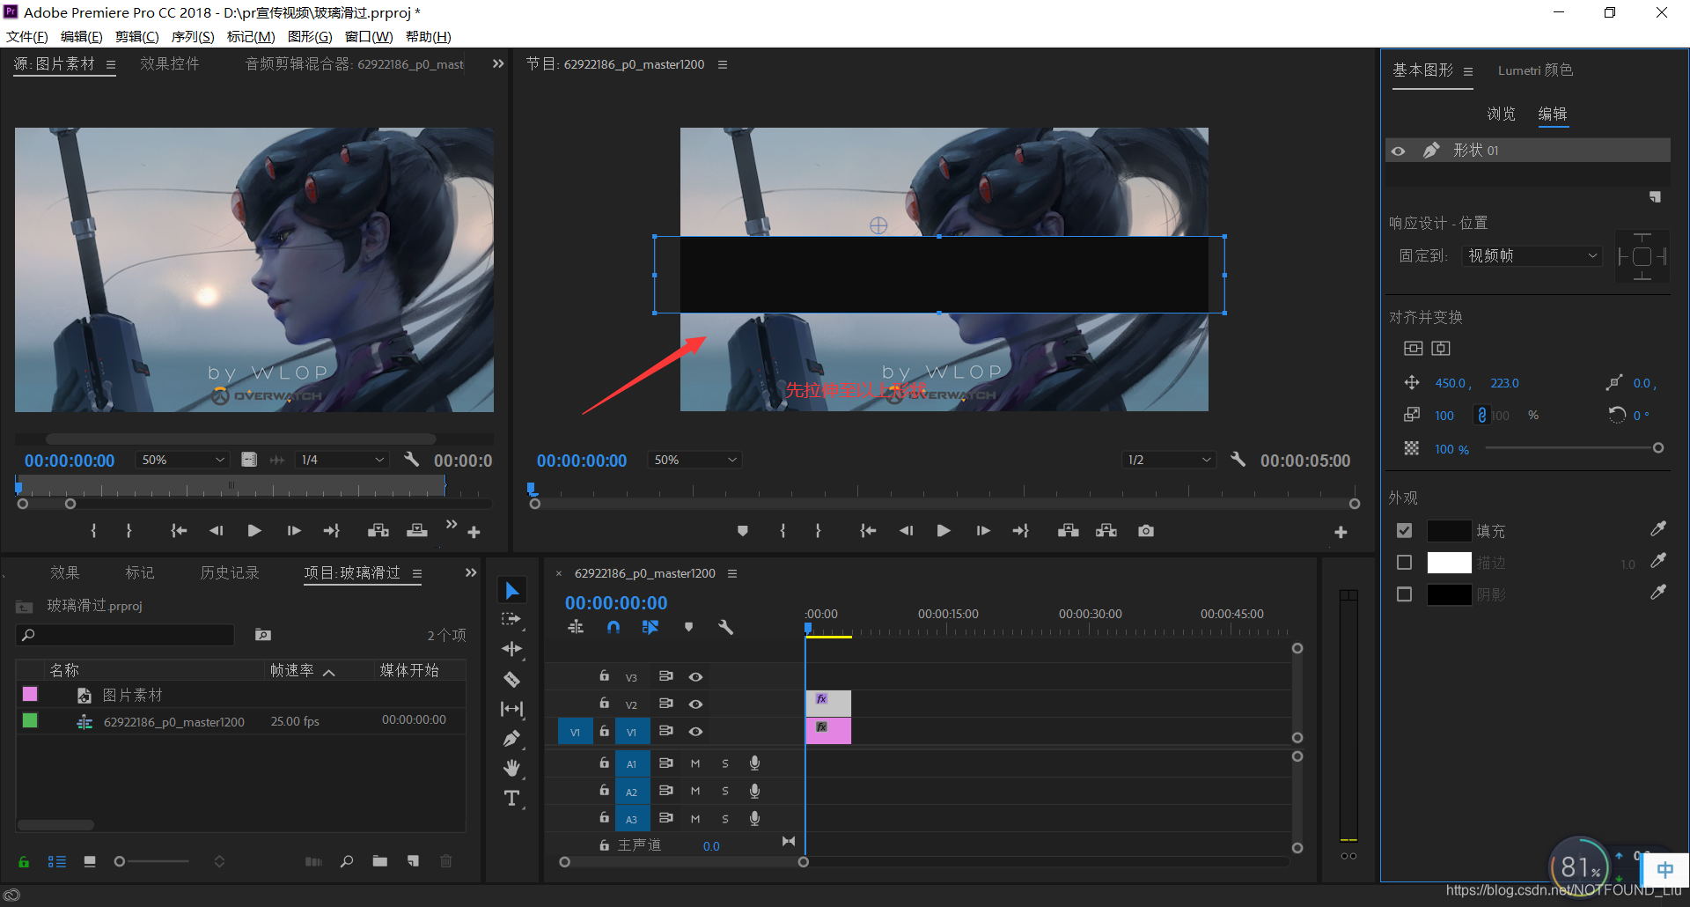Open Source monitor settings wrench

click(411, 459)
